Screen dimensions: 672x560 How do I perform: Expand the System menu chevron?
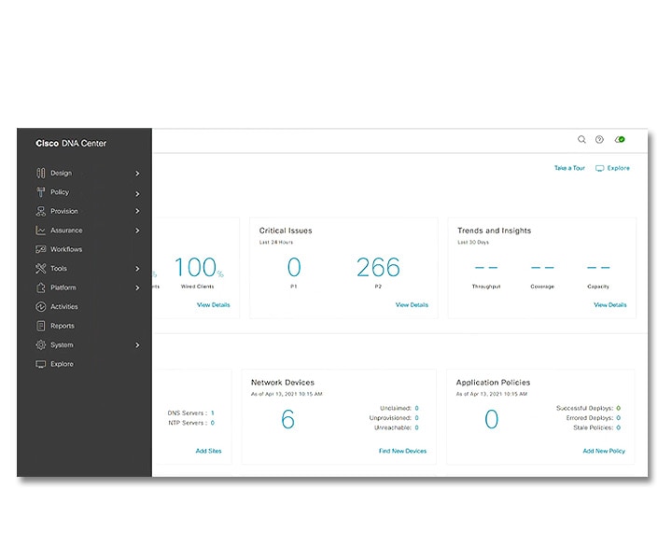(x=137, y=345)
